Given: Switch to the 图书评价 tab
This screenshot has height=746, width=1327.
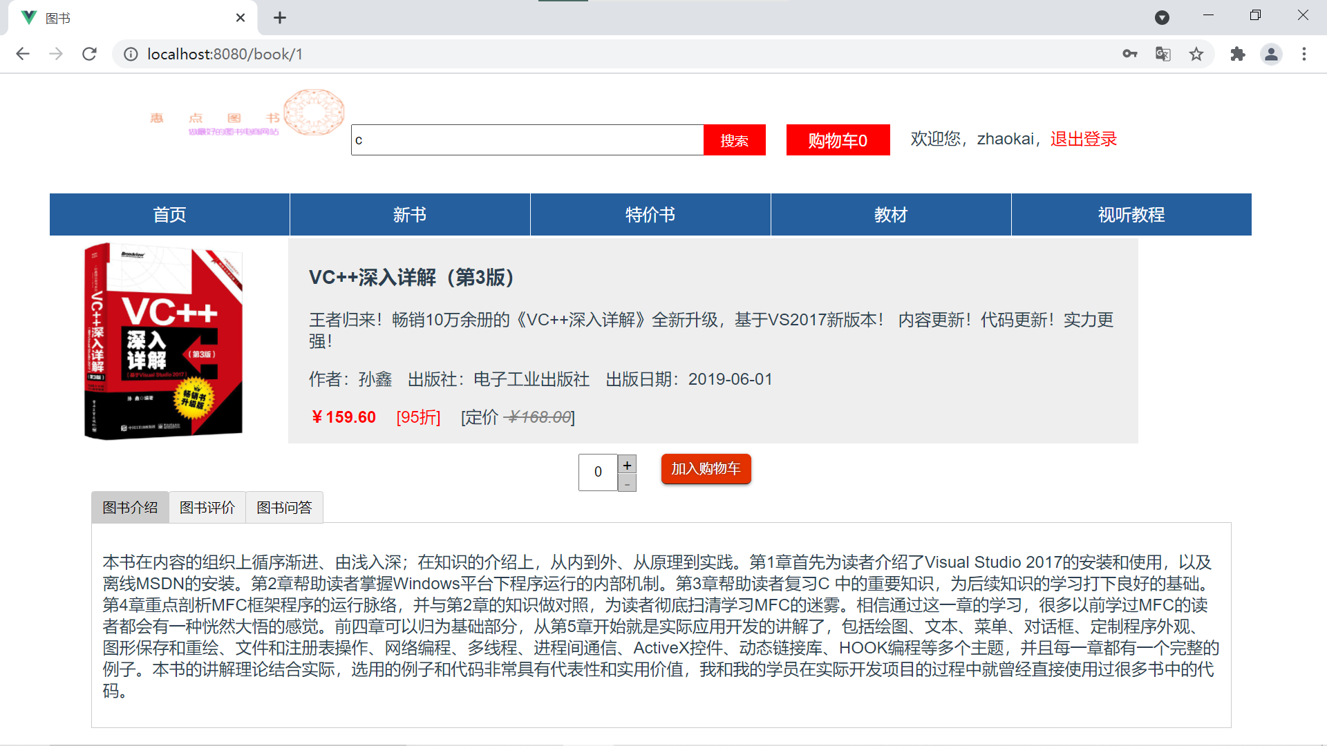Looking at the screenshot, I should (207, 507).
